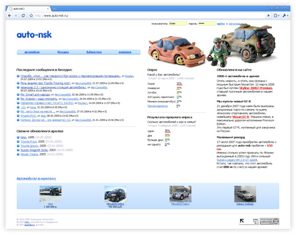Viewport: 296px width, 235px height.
Task: Open the 'Угнали RAV' forum message
Action: [x=28, y=116]
